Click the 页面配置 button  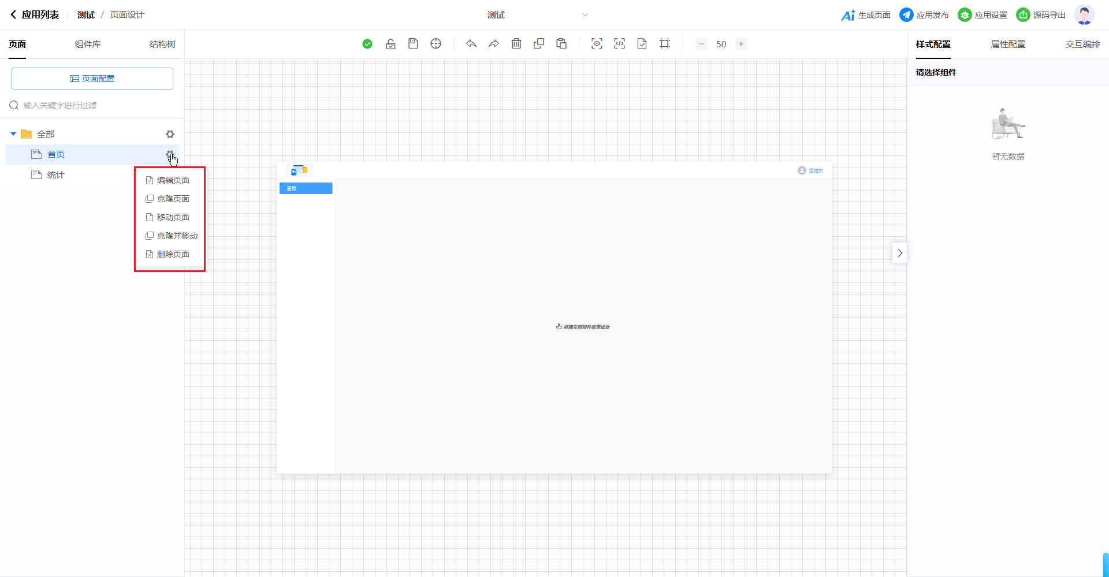pyautogui.click(x=92, y=79)
